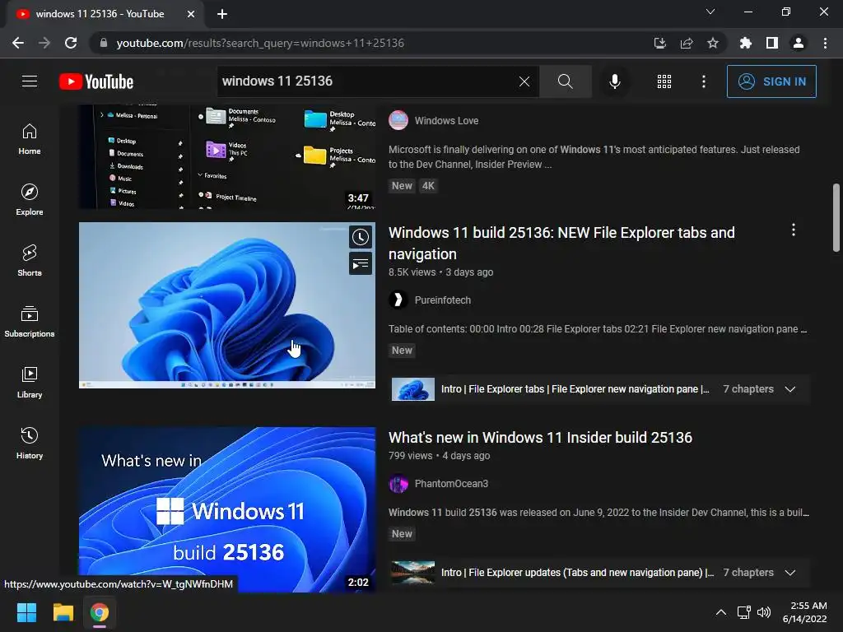
Task: Open Chrome tab search dropdown arrow
Action: pos(710,12)
